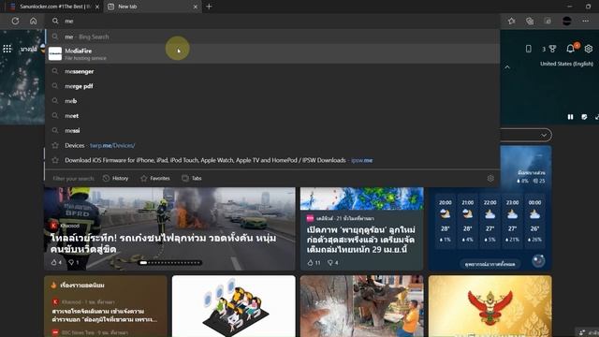This screenshot has height=337, width=599.
Task: Like the toll way fire story
Action: [56, 262]
